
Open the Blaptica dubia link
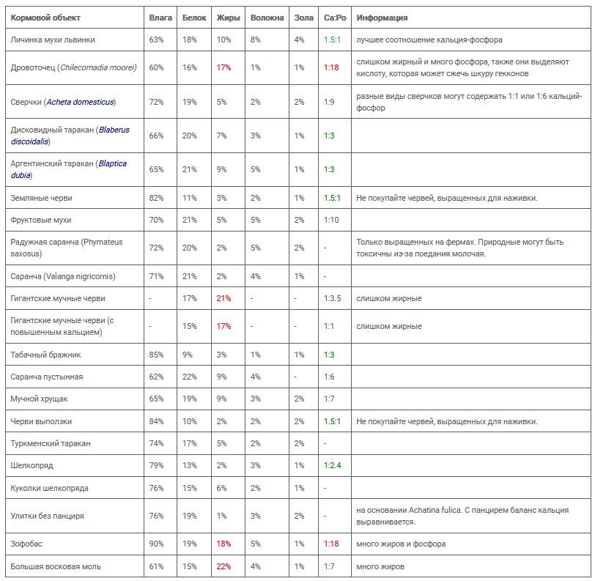click(x=69, y=169)
